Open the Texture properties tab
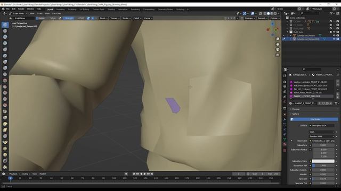This screenshot has height=191, width=341. (285, 150)
